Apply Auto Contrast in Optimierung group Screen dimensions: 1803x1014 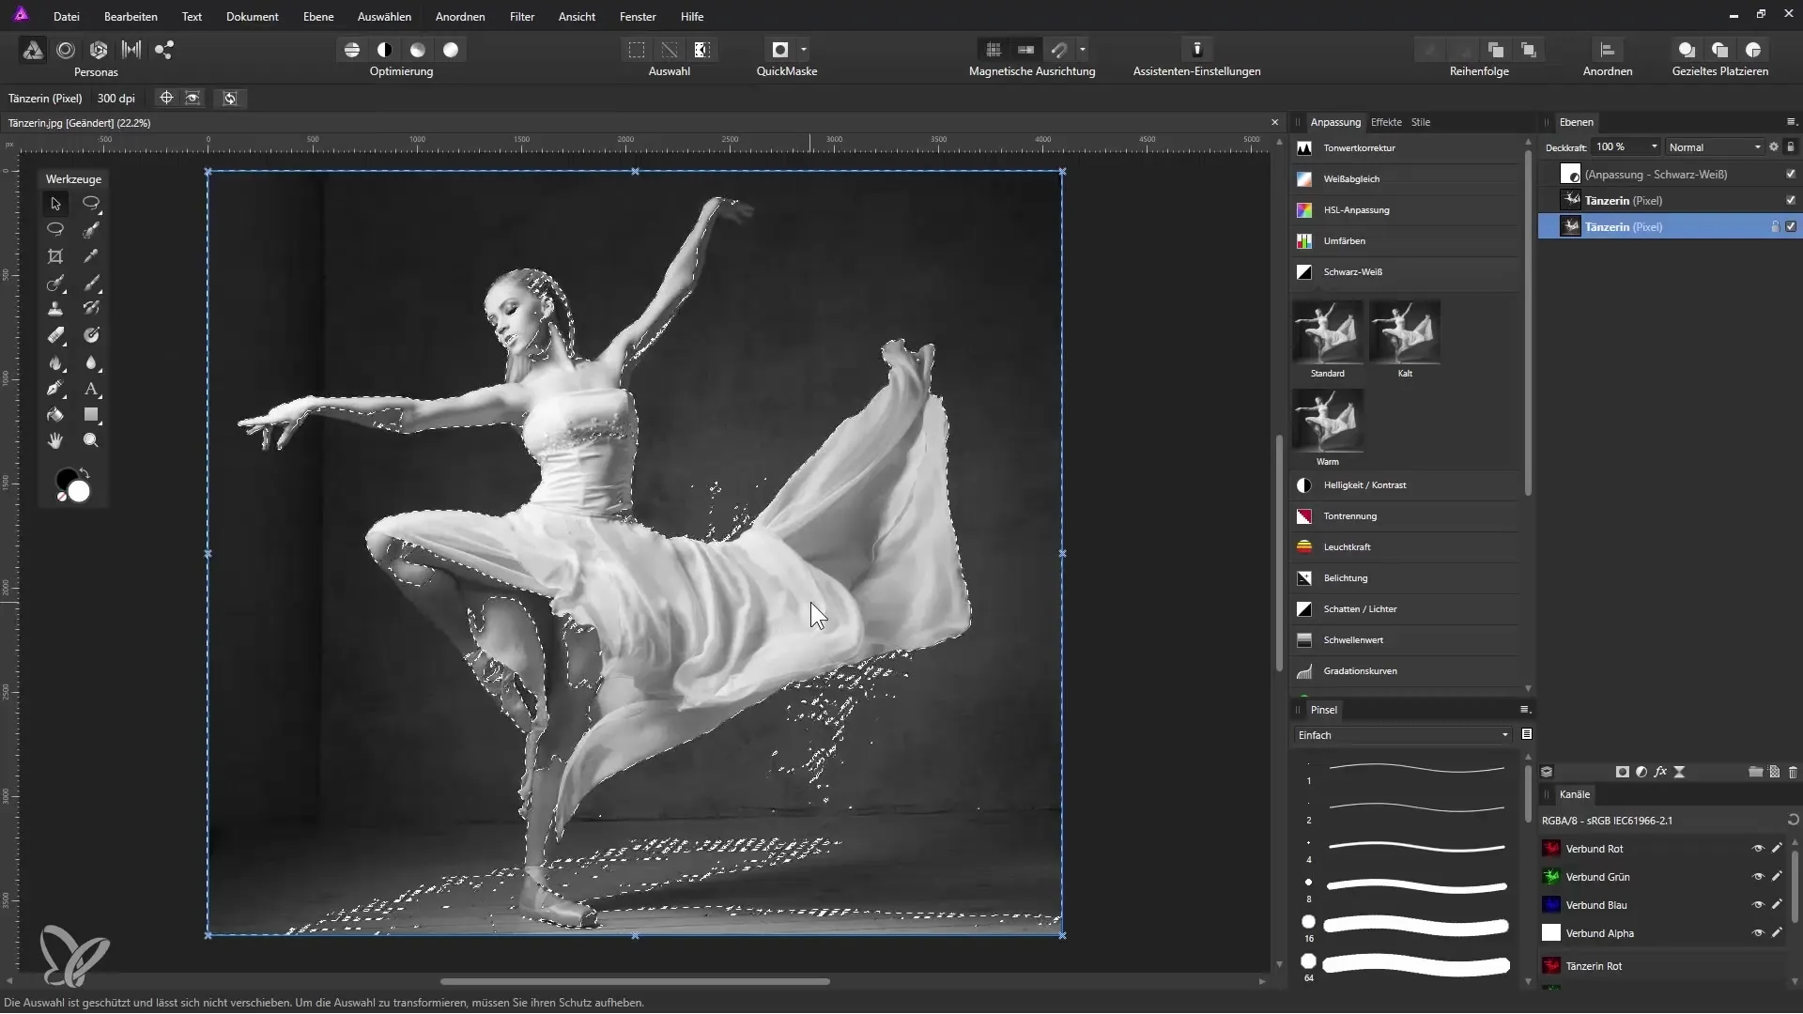tap(385, 50)
